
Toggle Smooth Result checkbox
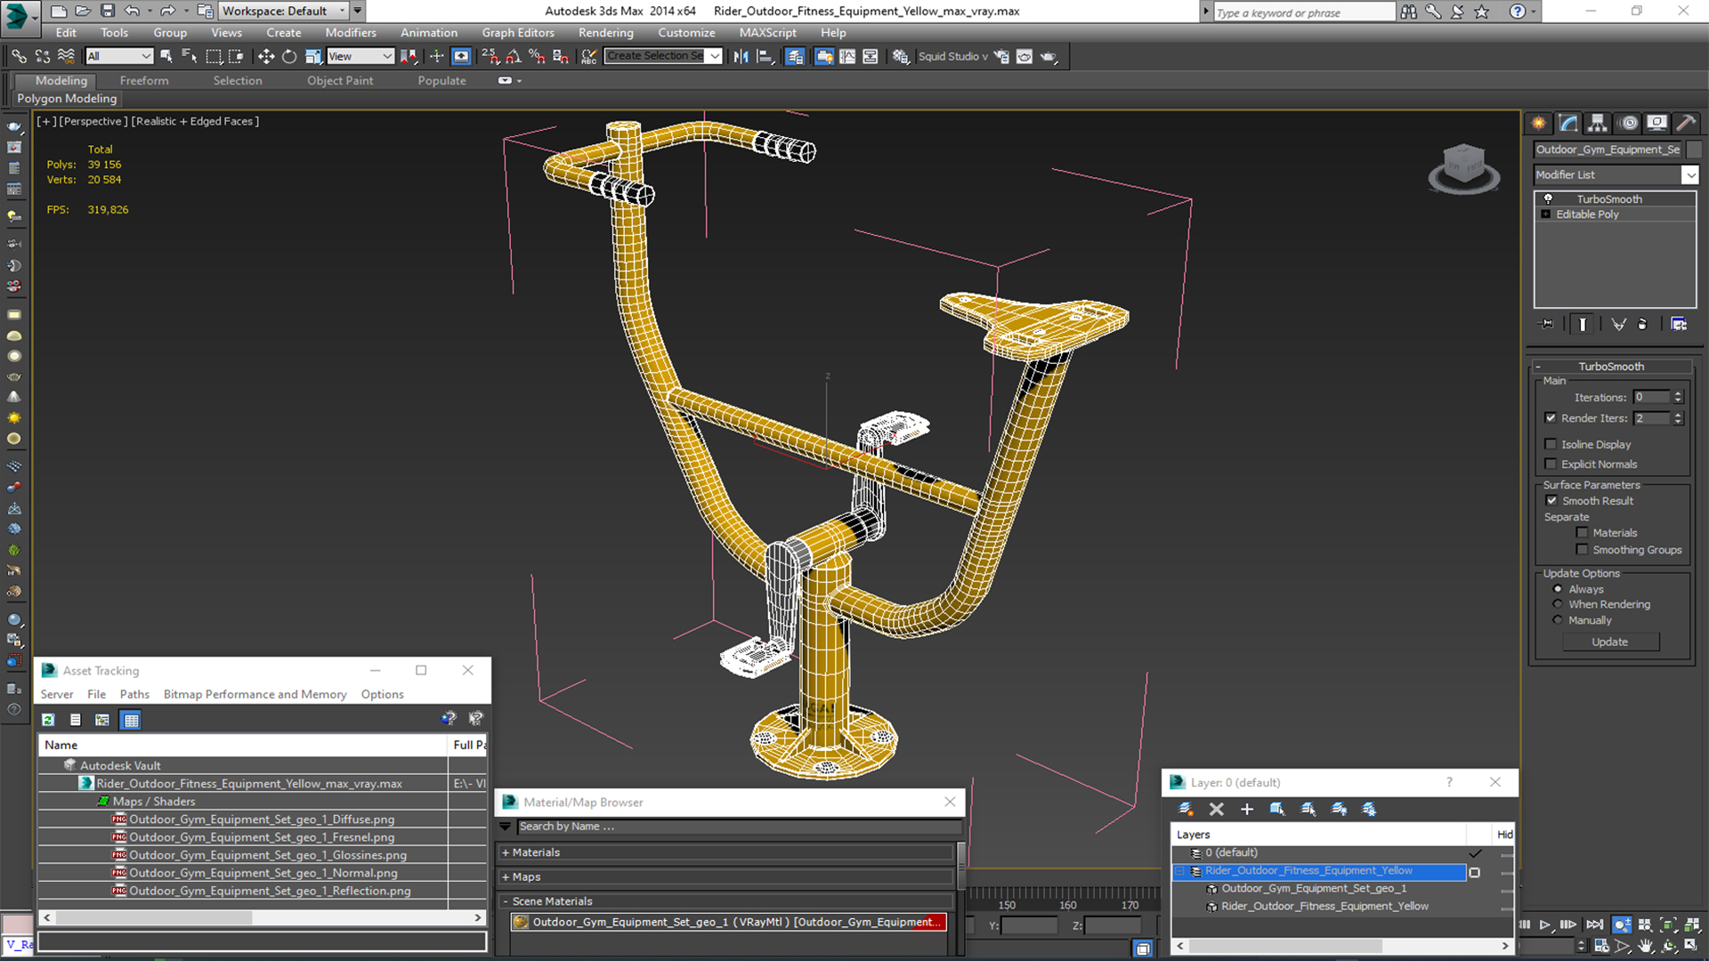coord(1551,501)
